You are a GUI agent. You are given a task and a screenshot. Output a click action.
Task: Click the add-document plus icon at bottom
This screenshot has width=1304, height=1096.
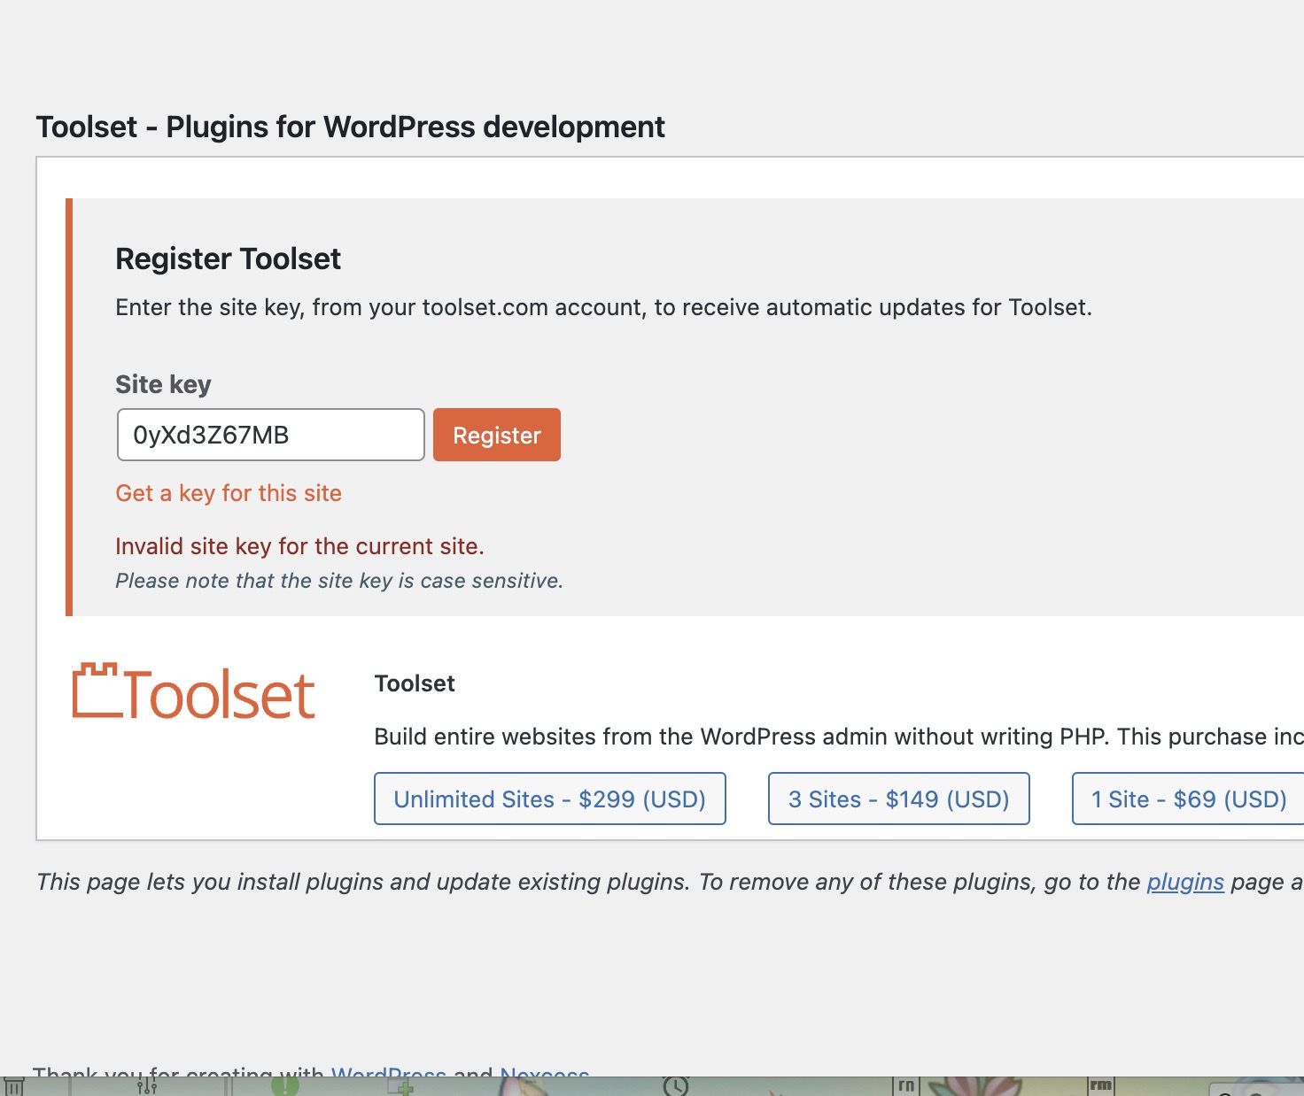click(x=400, y=1086)
